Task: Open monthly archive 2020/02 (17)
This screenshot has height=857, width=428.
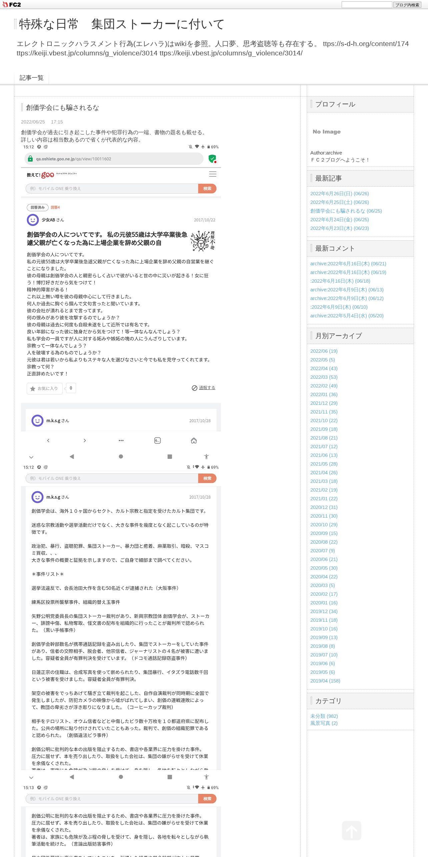Action: (x=324, y=594)
